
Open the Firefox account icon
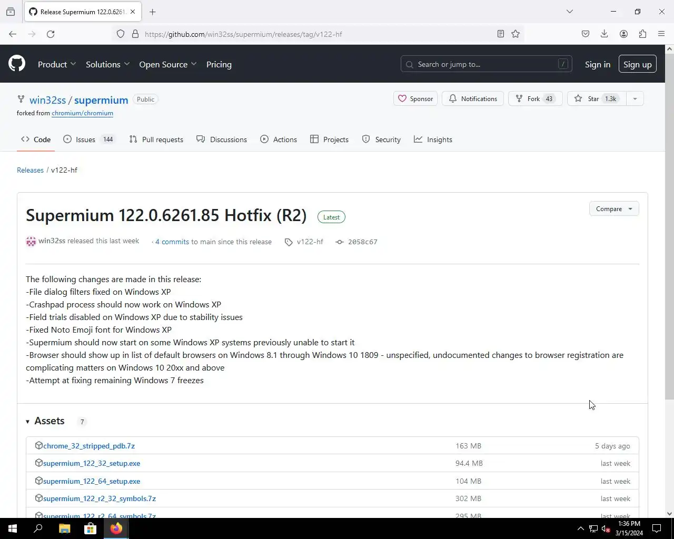623,34
